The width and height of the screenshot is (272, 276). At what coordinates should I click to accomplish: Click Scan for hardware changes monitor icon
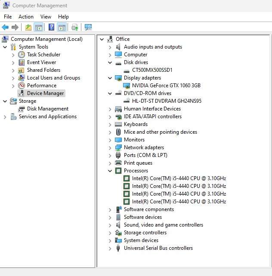tap(88, 27)
